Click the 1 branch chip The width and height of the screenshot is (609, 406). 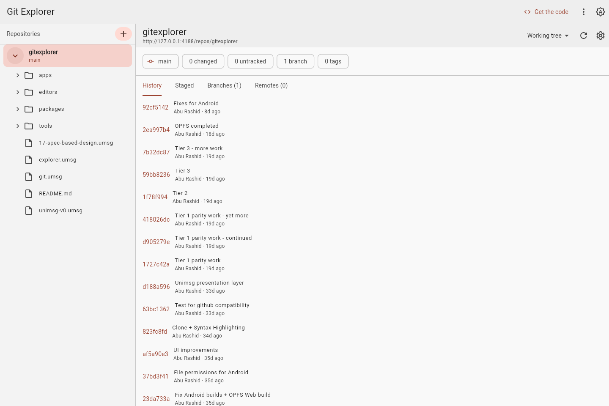coord(295,61)
